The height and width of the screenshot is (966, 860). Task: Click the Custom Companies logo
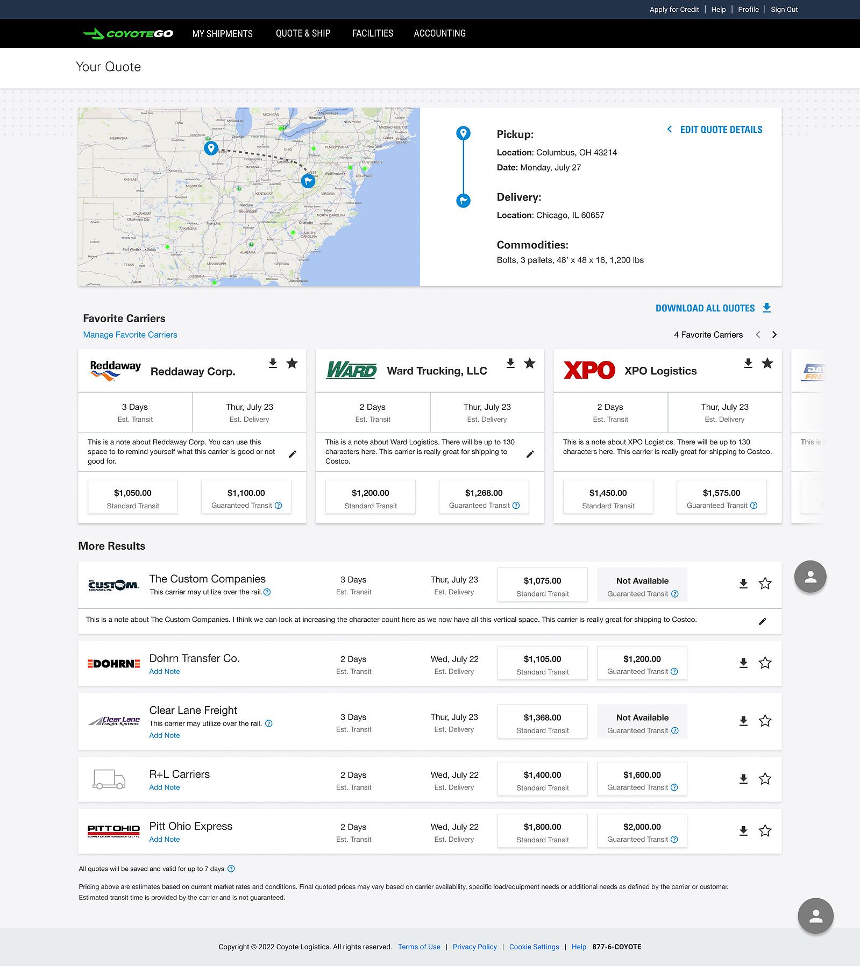tap(113, 585)
